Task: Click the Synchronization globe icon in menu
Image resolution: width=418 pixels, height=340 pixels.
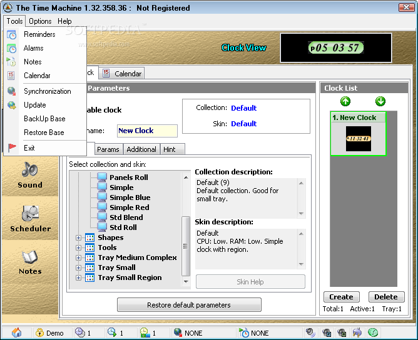Action: pos(11,91)
